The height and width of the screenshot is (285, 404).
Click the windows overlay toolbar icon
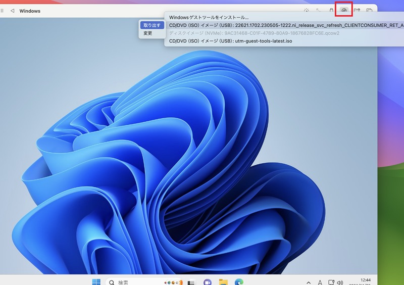369,10
